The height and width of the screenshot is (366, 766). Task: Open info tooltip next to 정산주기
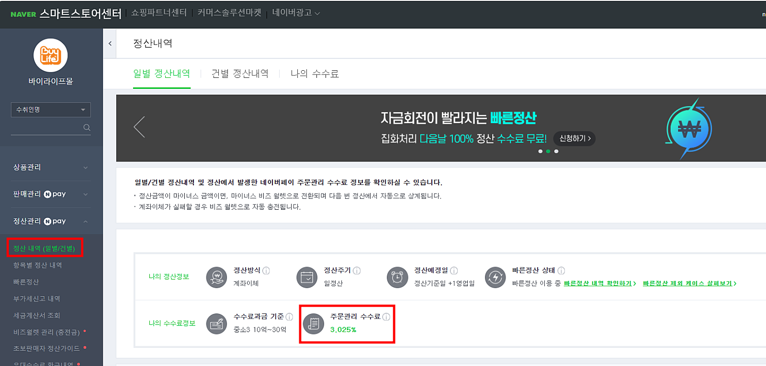tap(357, 270)
